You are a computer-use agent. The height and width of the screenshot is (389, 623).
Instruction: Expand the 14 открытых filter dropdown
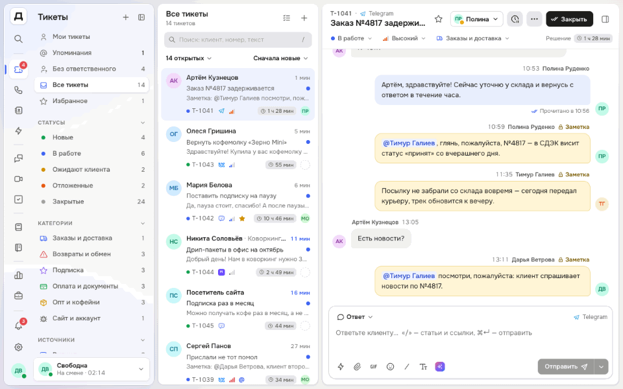click(x=189, y=58)
